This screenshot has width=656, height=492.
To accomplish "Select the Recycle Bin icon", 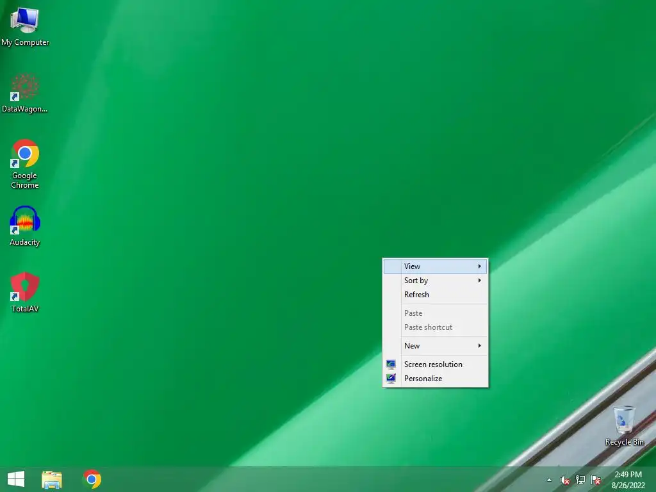I will (x=624, y=426).
